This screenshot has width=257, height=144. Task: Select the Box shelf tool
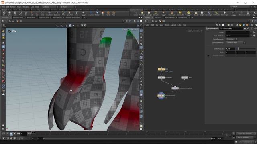[4, 13]
